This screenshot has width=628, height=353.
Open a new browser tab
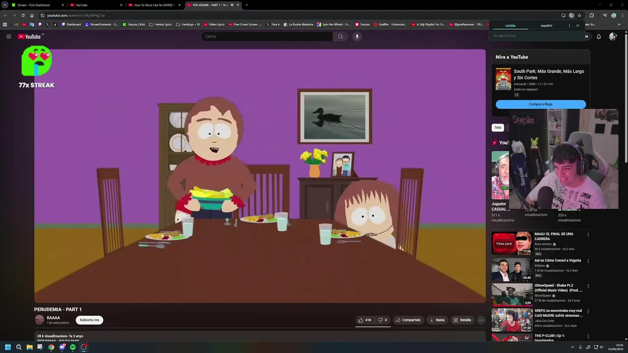point(246,5)
